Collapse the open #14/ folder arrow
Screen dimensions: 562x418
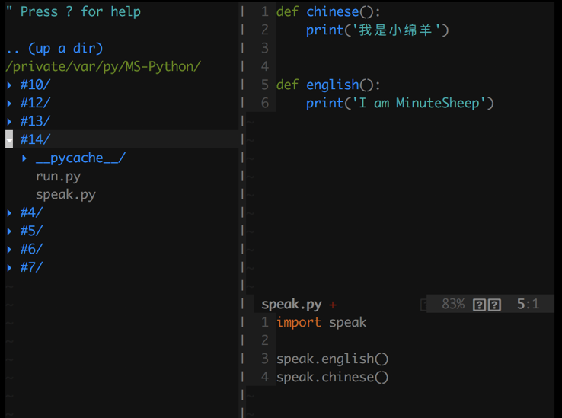click(x=9, y=139)
